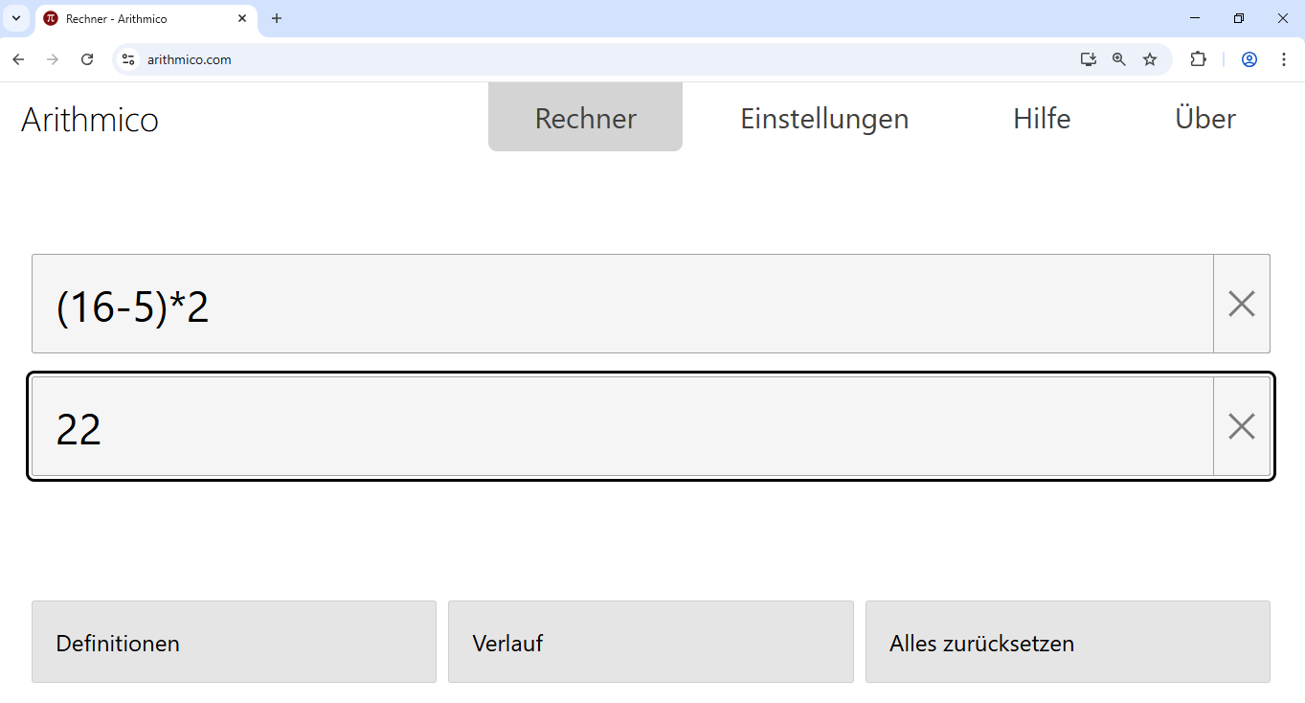
Task: Clear the 22 result field with X
Action: click(1241, 426)
